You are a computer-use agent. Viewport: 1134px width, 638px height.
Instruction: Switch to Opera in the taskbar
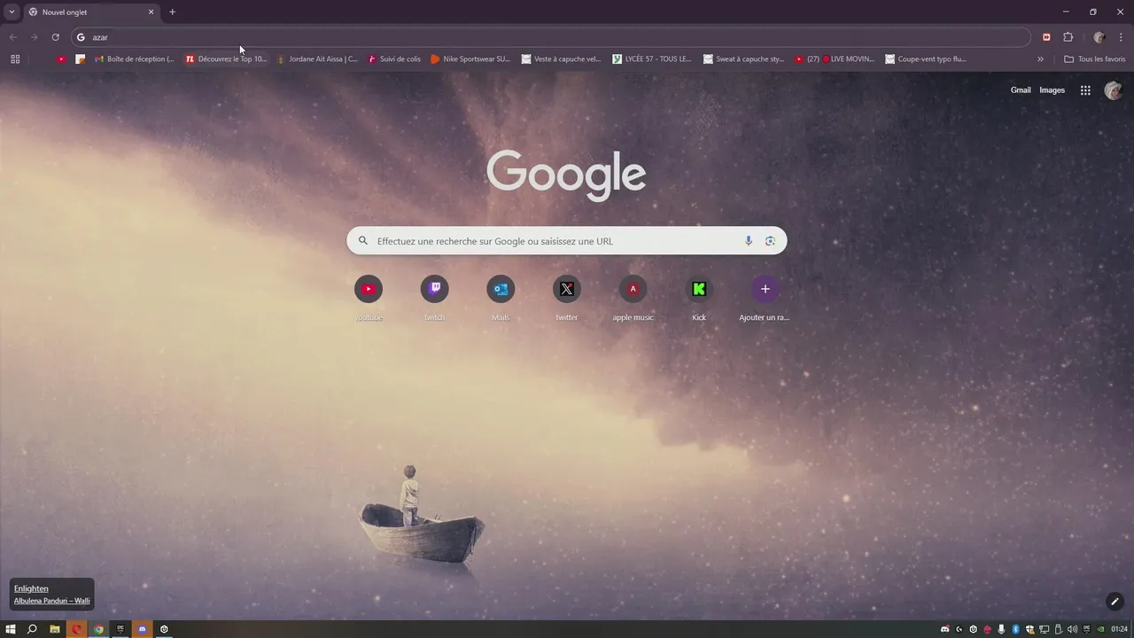coord(77,629)
